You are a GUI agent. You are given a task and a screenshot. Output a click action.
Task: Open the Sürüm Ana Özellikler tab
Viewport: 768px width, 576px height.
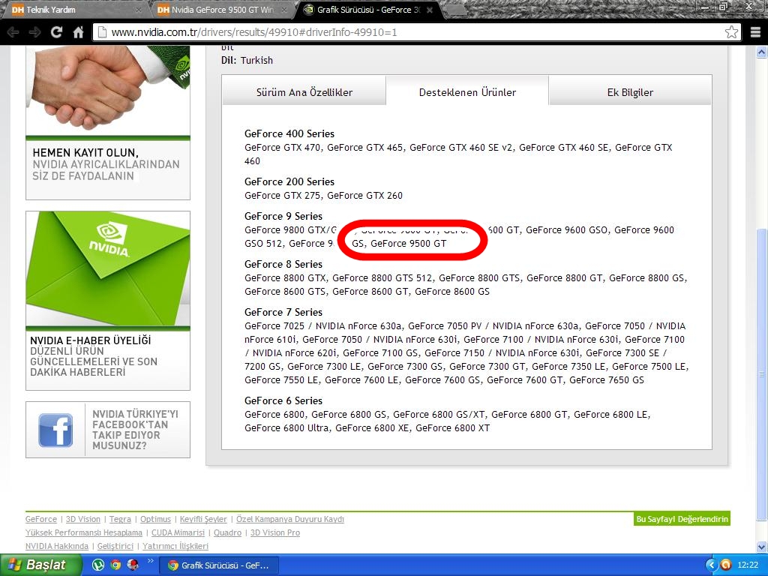click(x=304, y=92)
